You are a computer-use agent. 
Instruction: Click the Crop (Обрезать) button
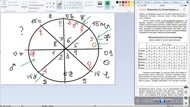(x=33, y=2)
